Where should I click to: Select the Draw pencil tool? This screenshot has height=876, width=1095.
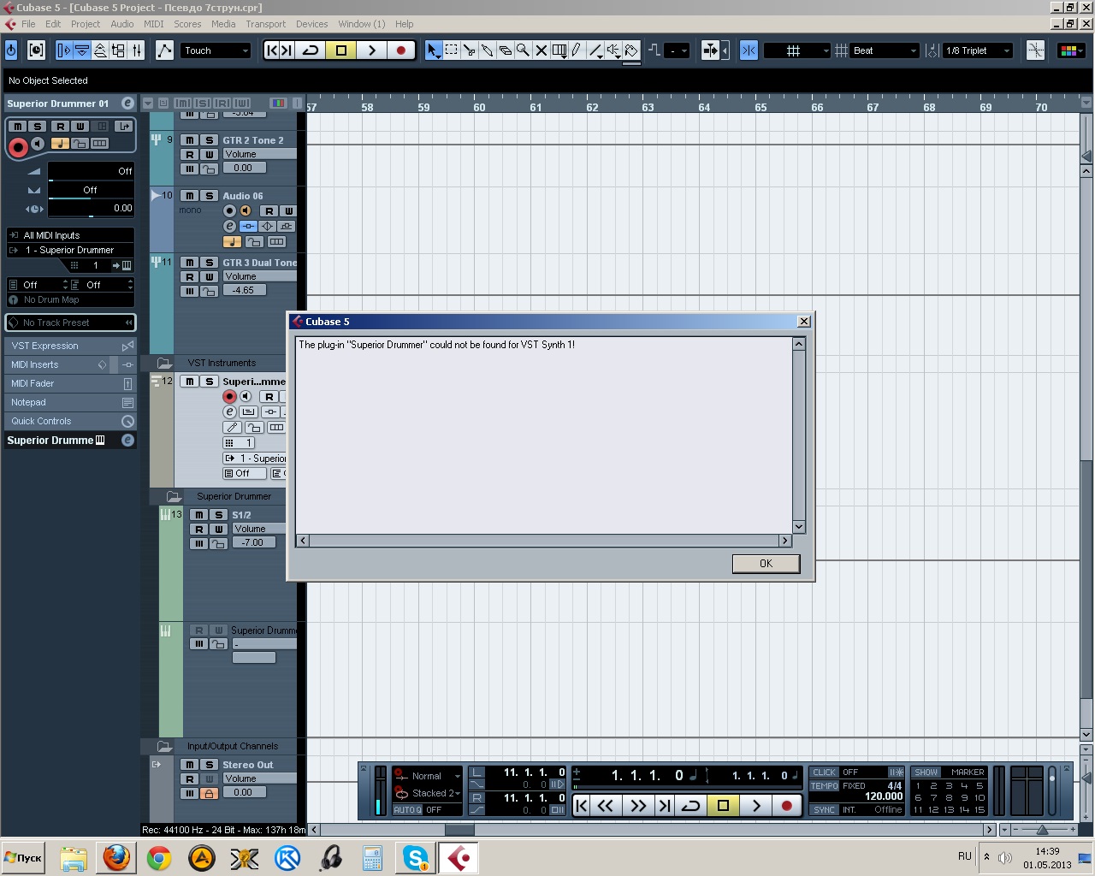tap(577, 50)
